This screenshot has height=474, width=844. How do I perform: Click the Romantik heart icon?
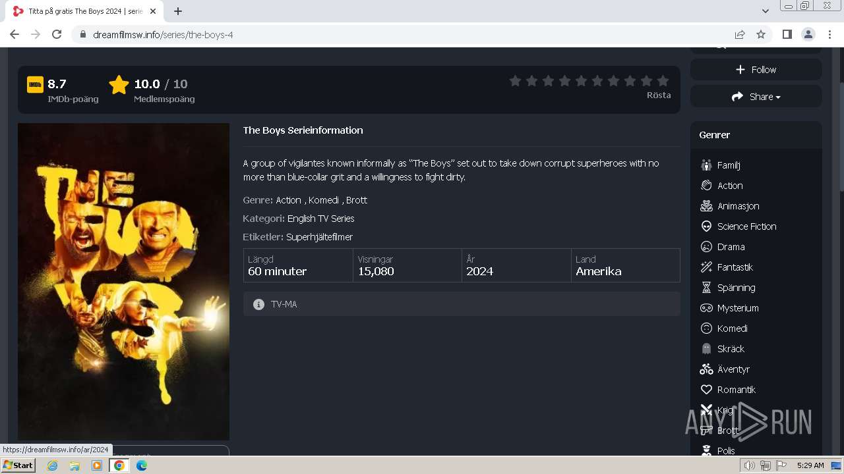[706, 390]
